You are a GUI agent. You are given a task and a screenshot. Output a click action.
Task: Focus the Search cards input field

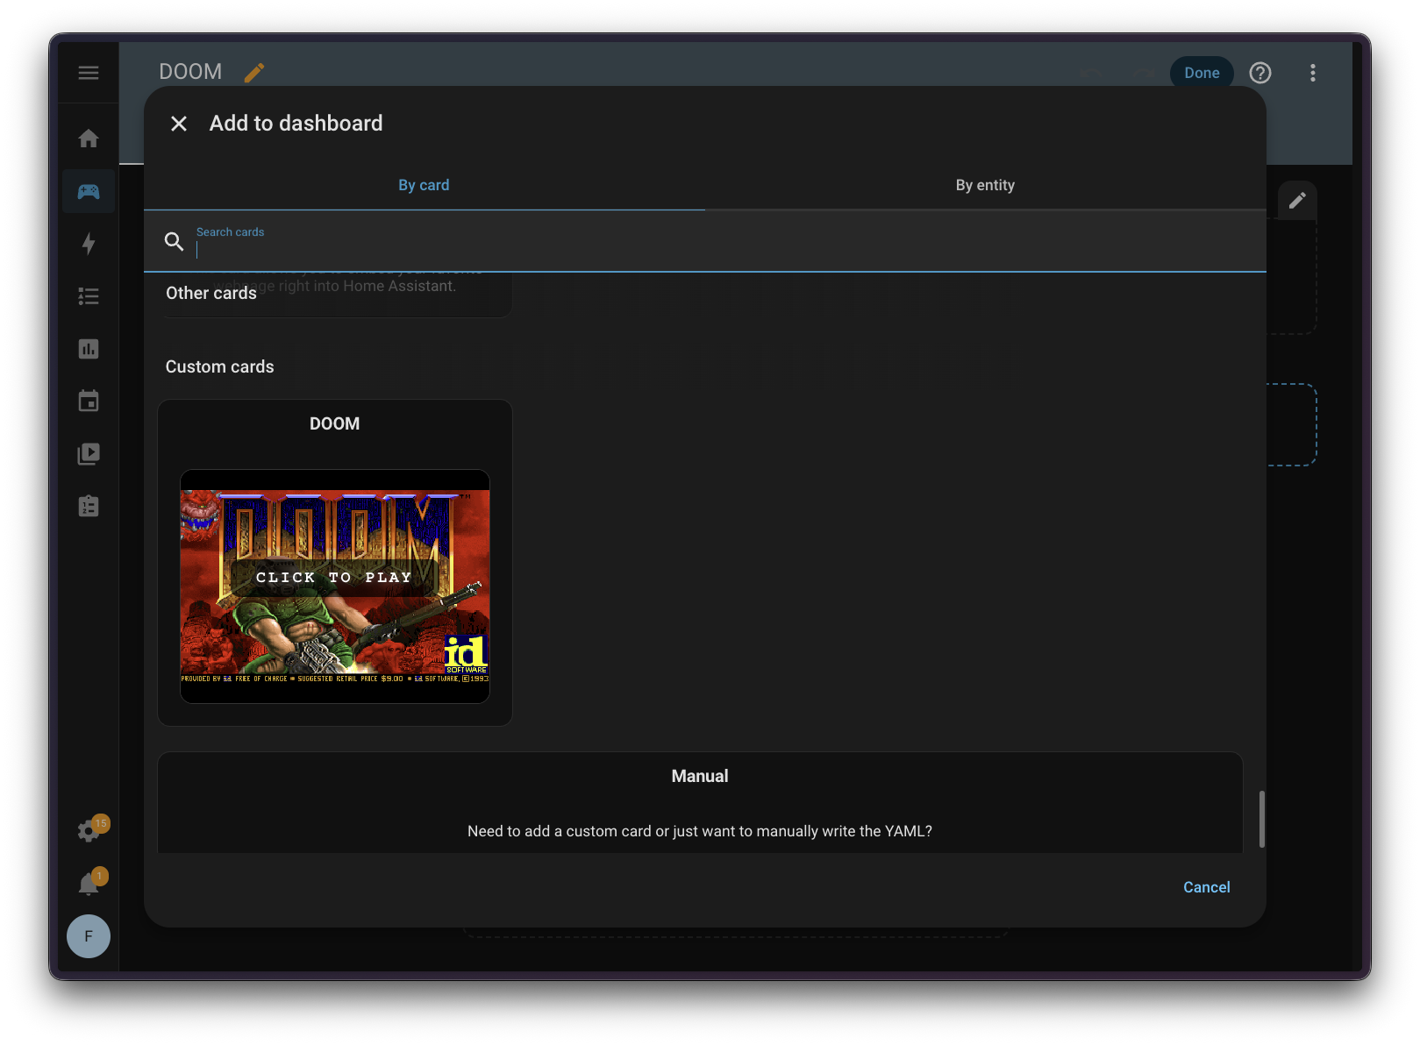point(705,241)
